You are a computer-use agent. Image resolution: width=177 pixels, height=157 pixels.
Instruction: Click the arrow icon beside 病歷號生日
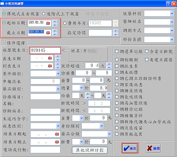65,50
